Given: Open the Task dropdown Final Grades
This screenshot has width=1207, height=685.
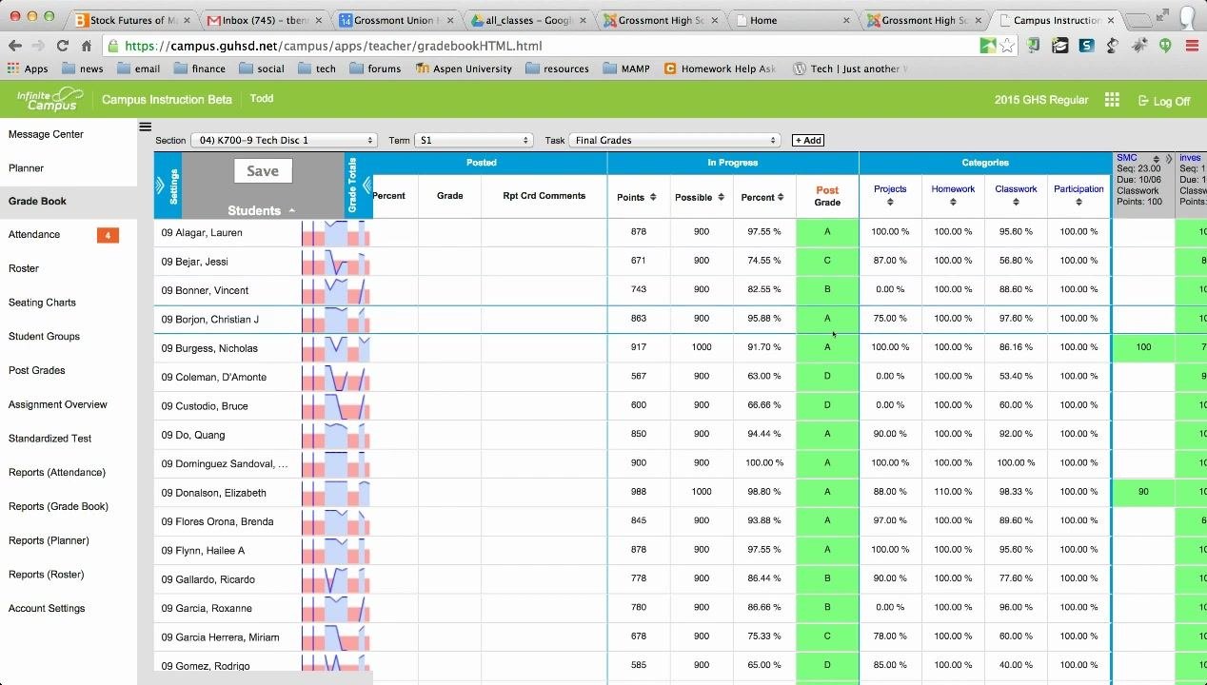Looking at the screenshot, I should [675, 140].
